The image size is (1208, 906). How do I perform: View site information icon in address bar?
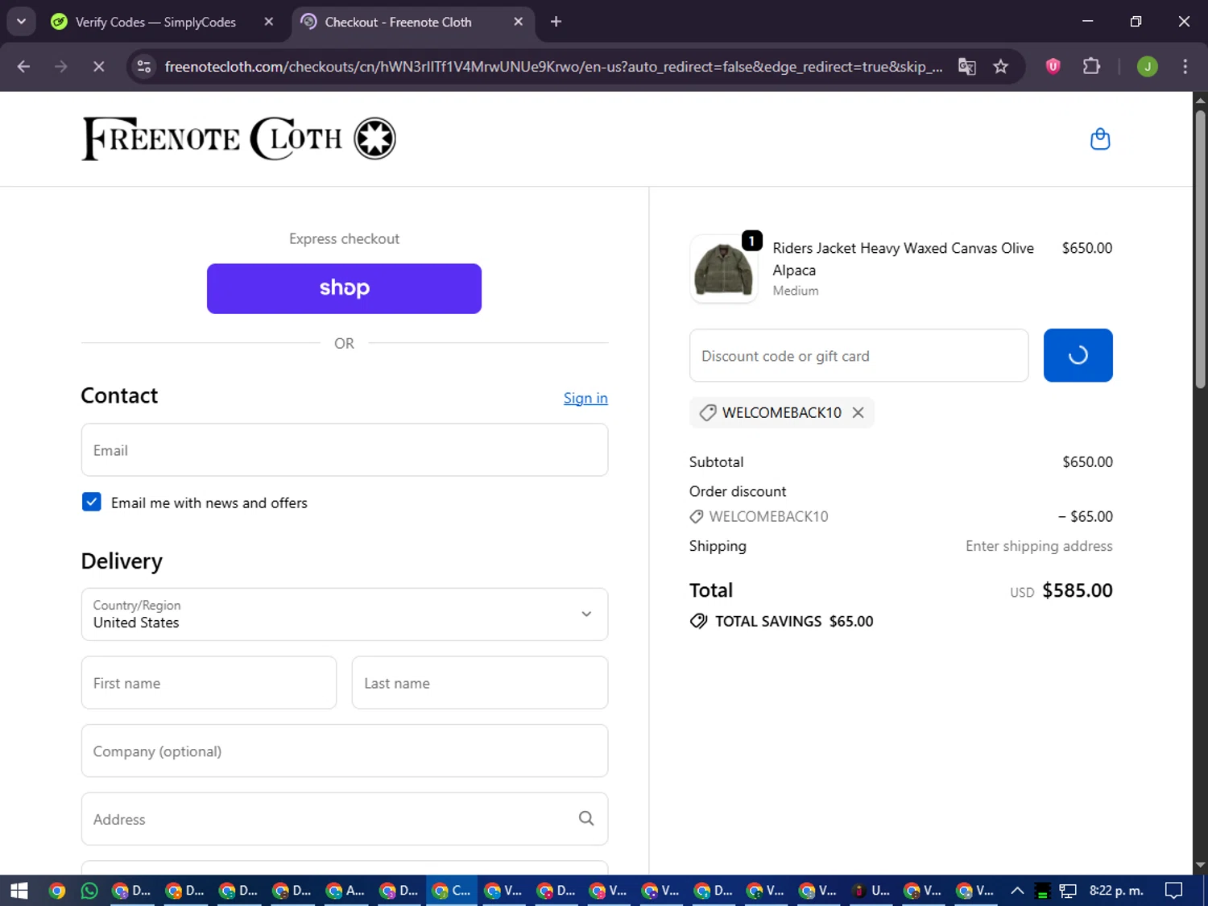(144, 67)
